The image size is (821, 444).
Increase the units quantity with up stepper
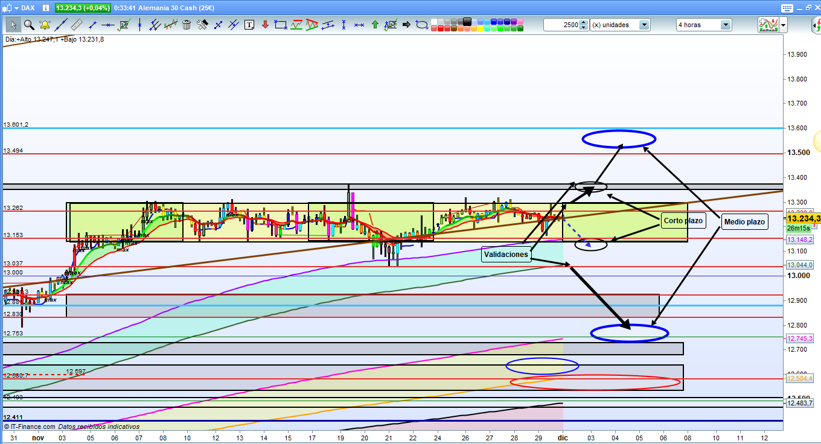point(584,22)
